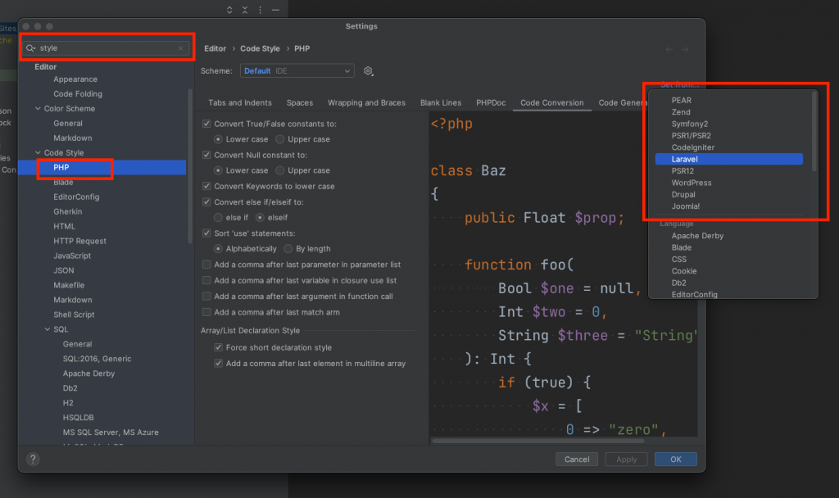The width and height of the screenshot is (839, 498).
Task: Open the Scheme Default dropdown
Action: [297, 70]
